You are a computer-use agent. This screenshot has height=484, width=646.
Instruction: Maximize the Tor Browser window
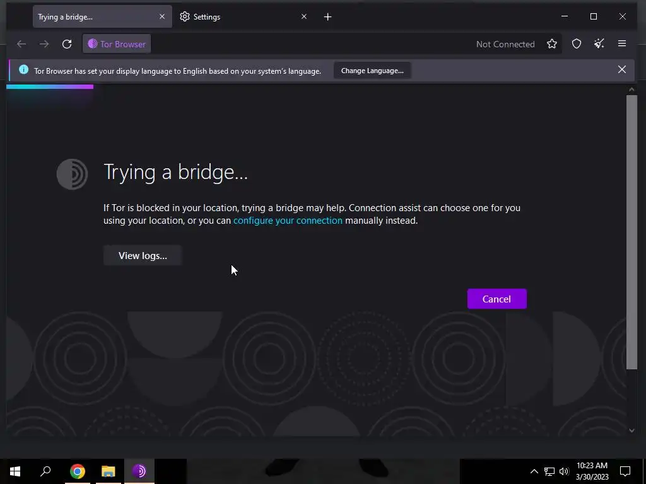coord(593,16)
